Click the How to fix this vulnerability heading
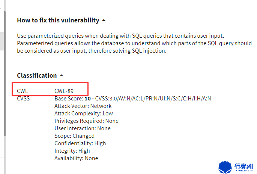The height and width of the screenshot is (174, 257). pos(58,20)
